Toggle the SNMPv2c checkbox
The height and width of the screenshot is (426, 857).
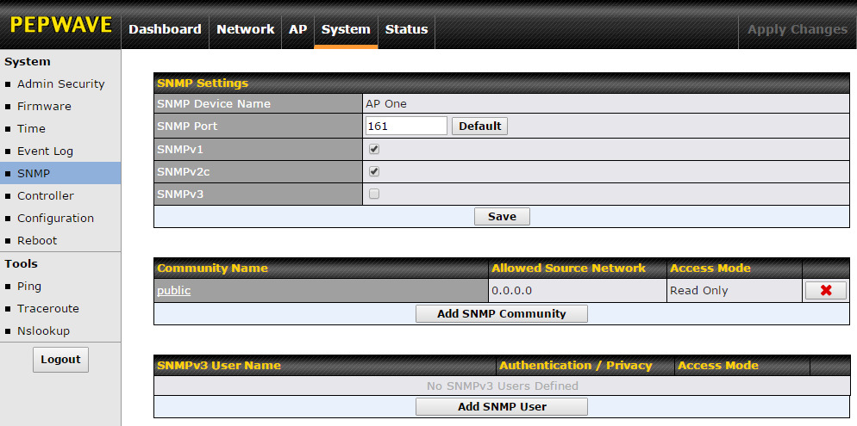[374, 171]
